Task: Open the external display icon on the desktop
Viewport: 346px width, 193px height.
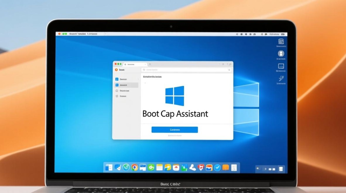Action: (281, 66)
